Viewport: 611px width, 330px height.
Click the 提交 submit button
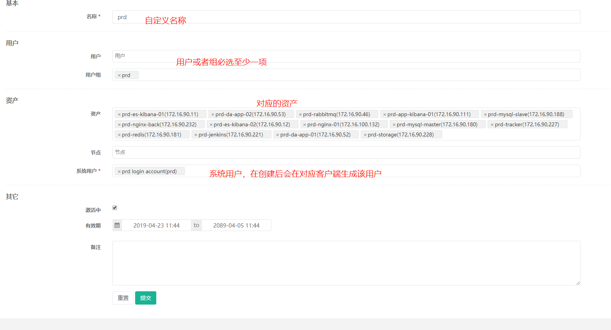[146, 298]
